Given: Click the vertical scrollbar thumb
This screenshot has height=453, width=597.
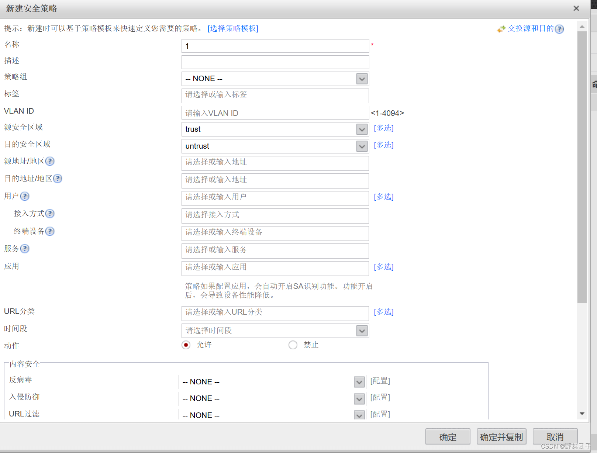Looking at the screenshot, I should point(582,167).
